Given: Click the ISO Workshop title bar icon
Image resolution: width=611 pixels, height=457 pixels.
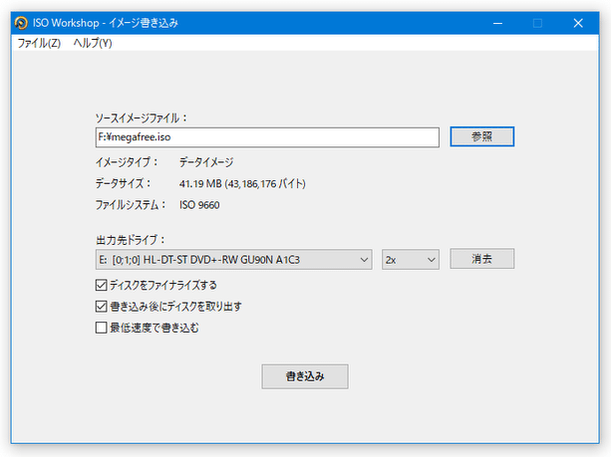Looking at the screenshot, I should click(20, 22).
